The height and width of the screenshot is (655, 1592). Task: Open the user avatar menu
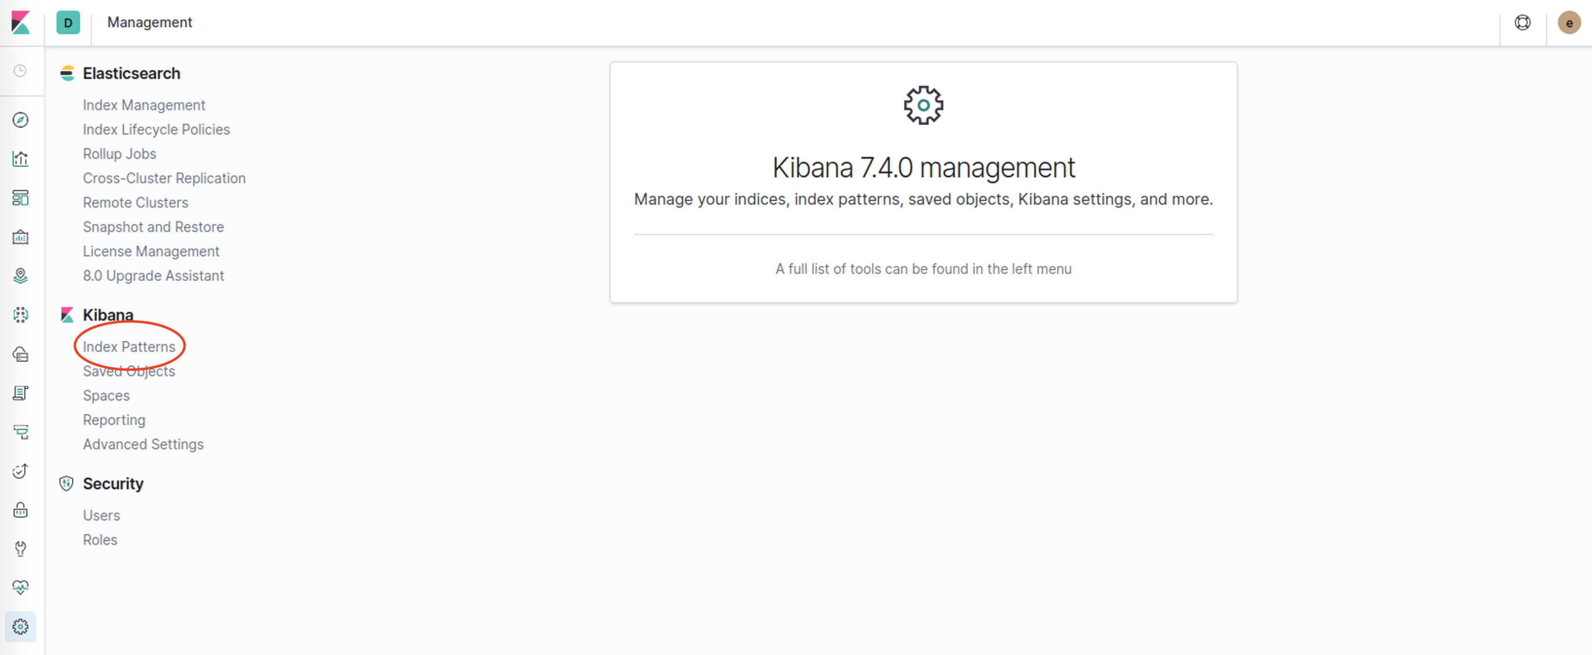point(1569,23)
